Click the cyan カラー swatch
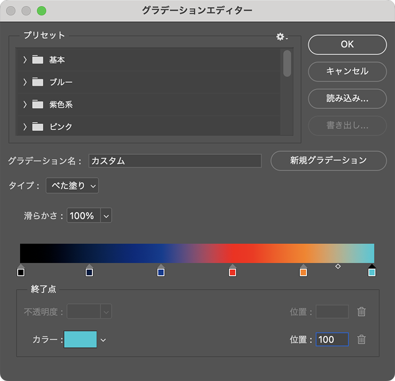 click(x=81, y=339)
